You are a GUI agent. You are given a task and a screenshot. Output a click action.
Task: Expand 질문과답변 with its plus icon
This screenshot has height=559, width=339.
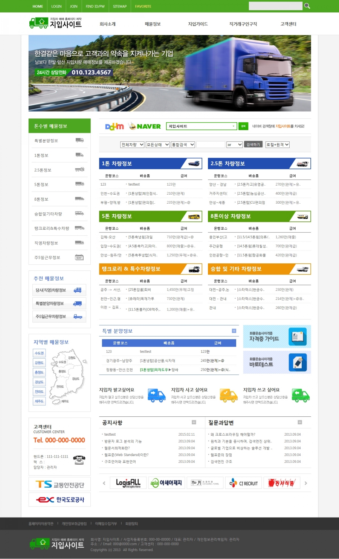click(300, 422)
